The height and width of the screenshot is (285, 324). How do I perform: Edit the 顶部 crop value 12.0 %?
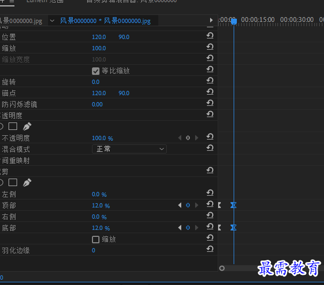[101, 205]
